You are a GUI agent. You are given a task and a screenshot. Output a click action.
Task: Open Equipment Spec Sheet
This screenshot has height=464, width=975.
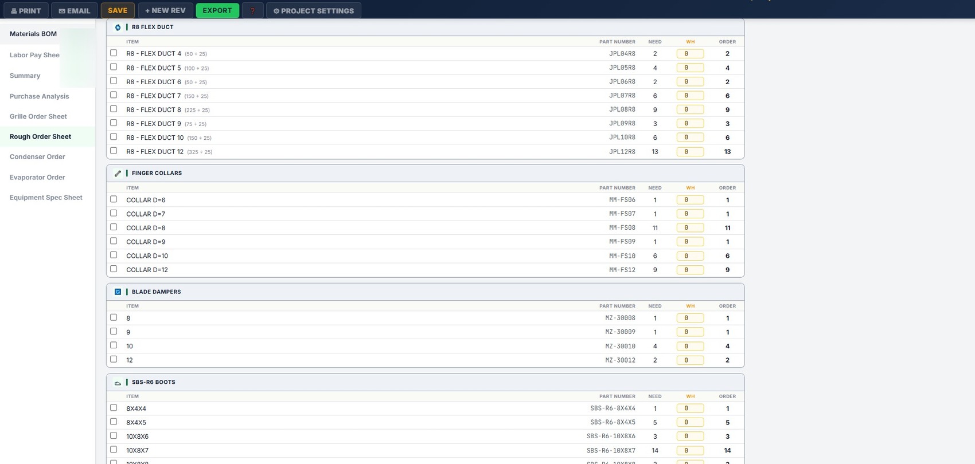point(46,198)
